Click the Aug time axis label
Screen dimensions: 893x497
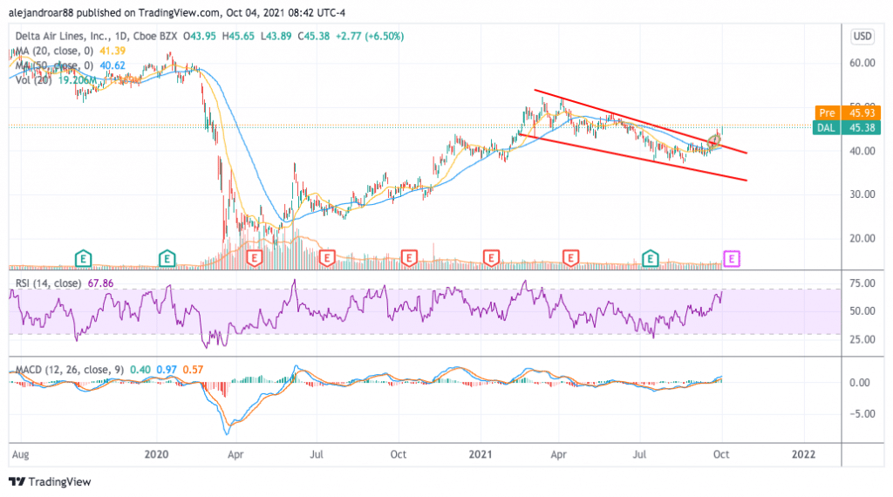tap(21, 453)
